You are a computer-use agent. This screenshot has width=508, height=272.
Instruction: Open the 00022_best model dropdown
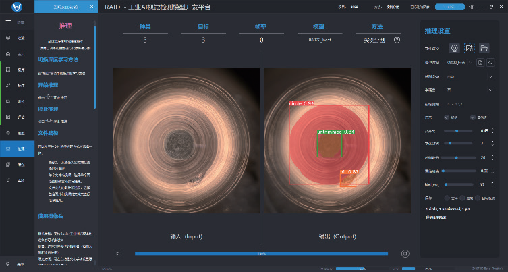click(x=459, y=63)
